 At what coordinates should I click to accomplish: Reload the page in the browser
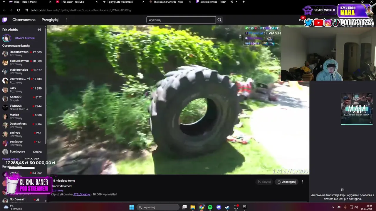coord(18,10)
